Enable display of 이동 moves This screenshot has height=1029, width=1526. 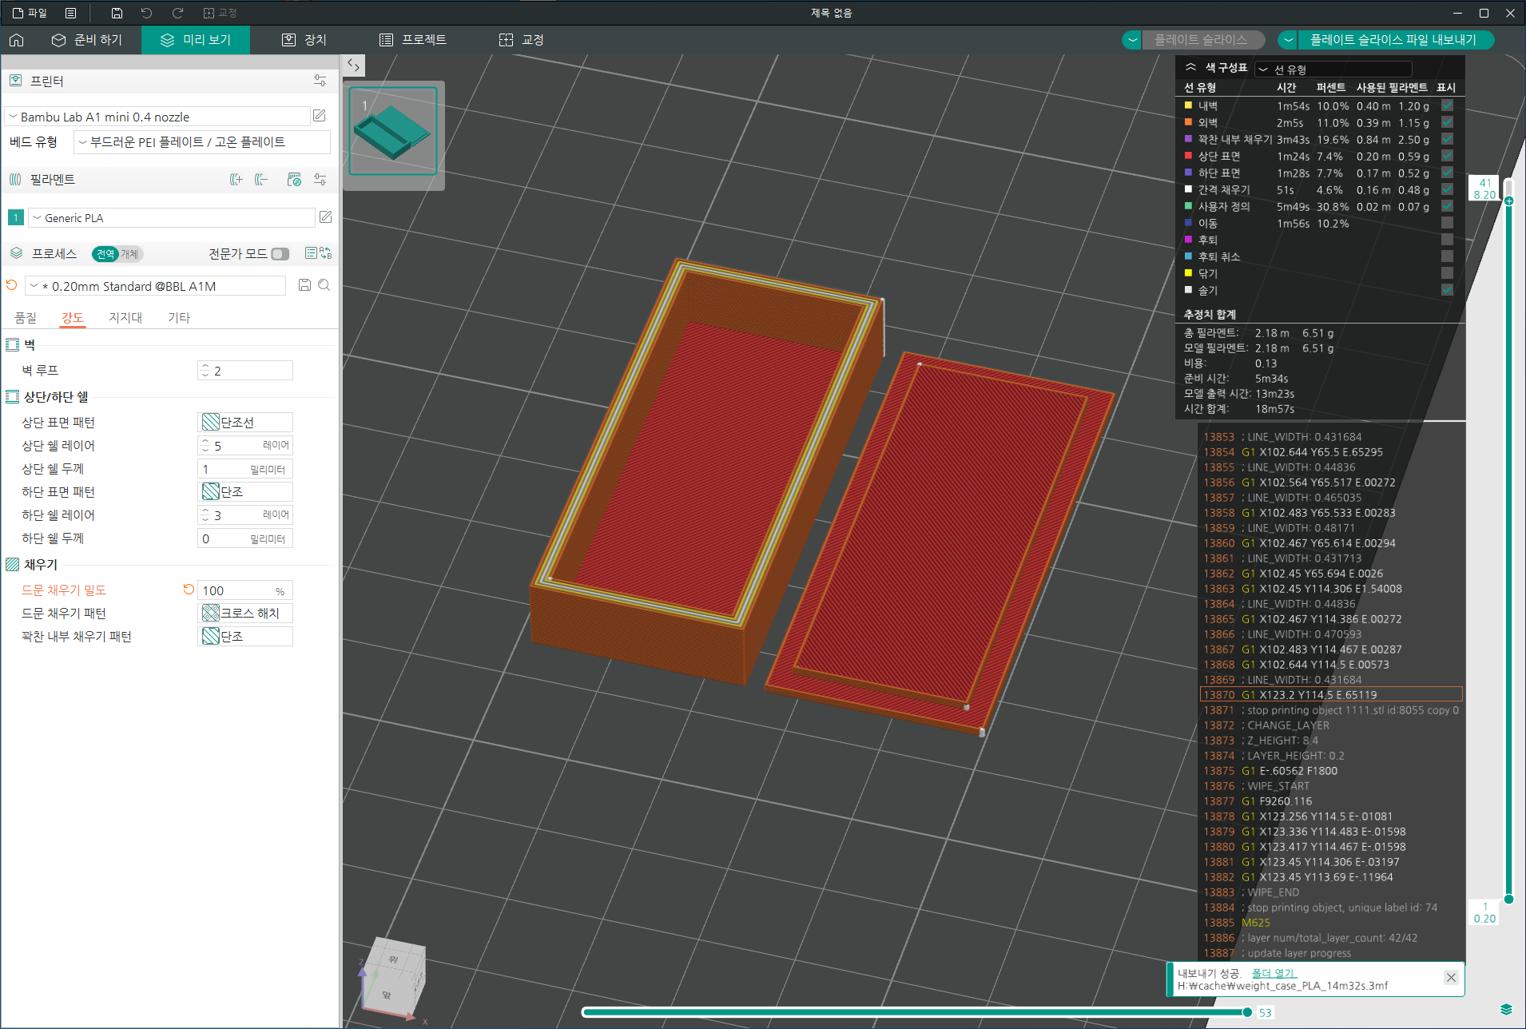[1447, 223]
